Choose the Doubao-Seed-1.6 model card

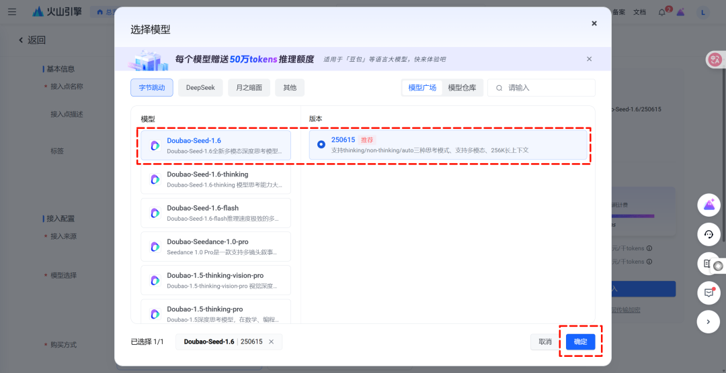(x=216, y=145)
